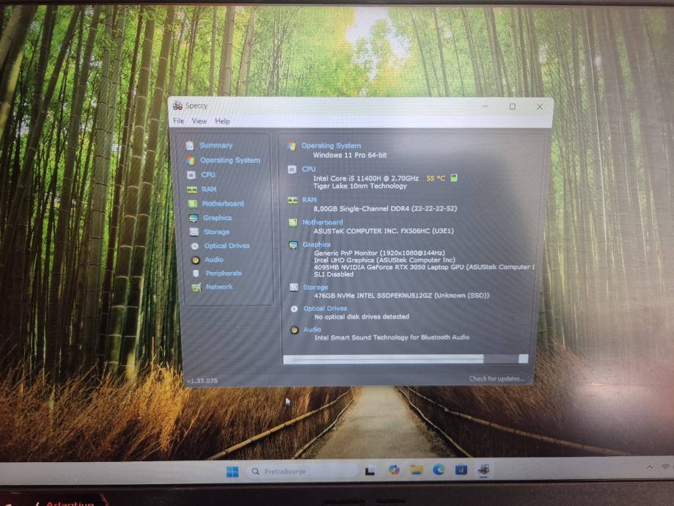Click the Optical Drives disc icon in sidebar
Image resolution: width=674 pixels, height=506 pixels.
[195, 246]
